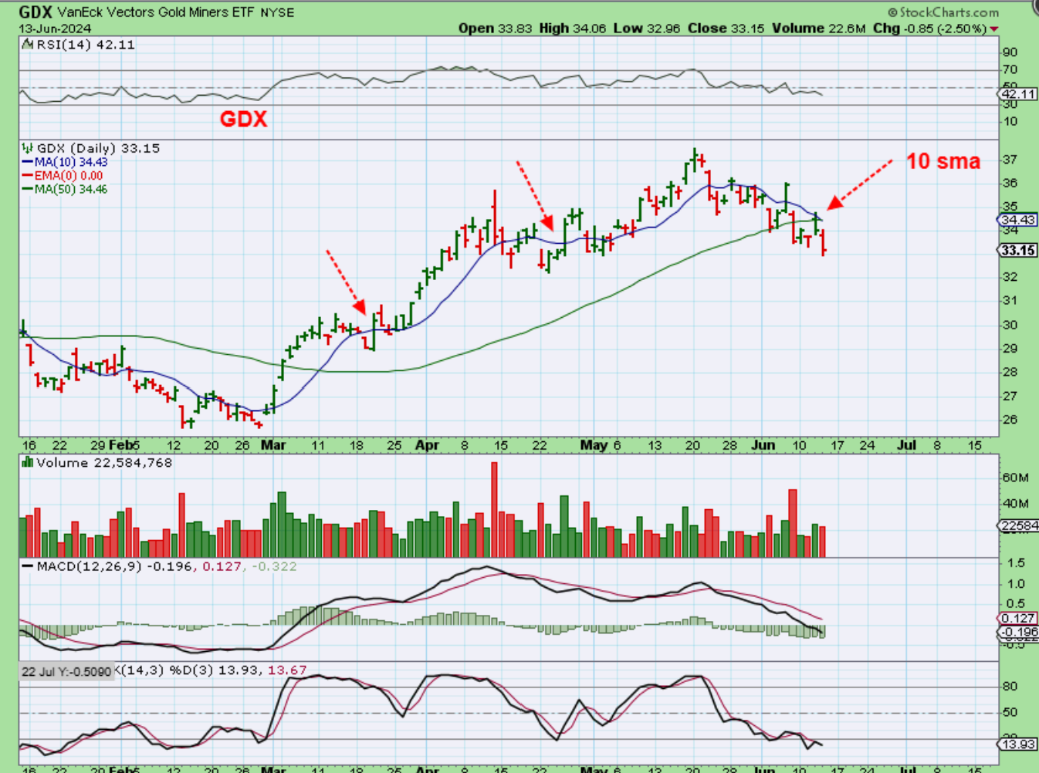Select the Volume 22.6M header value
Image resolution: width=1039 pixels, height=773 pixels.
tap(818, 29)
